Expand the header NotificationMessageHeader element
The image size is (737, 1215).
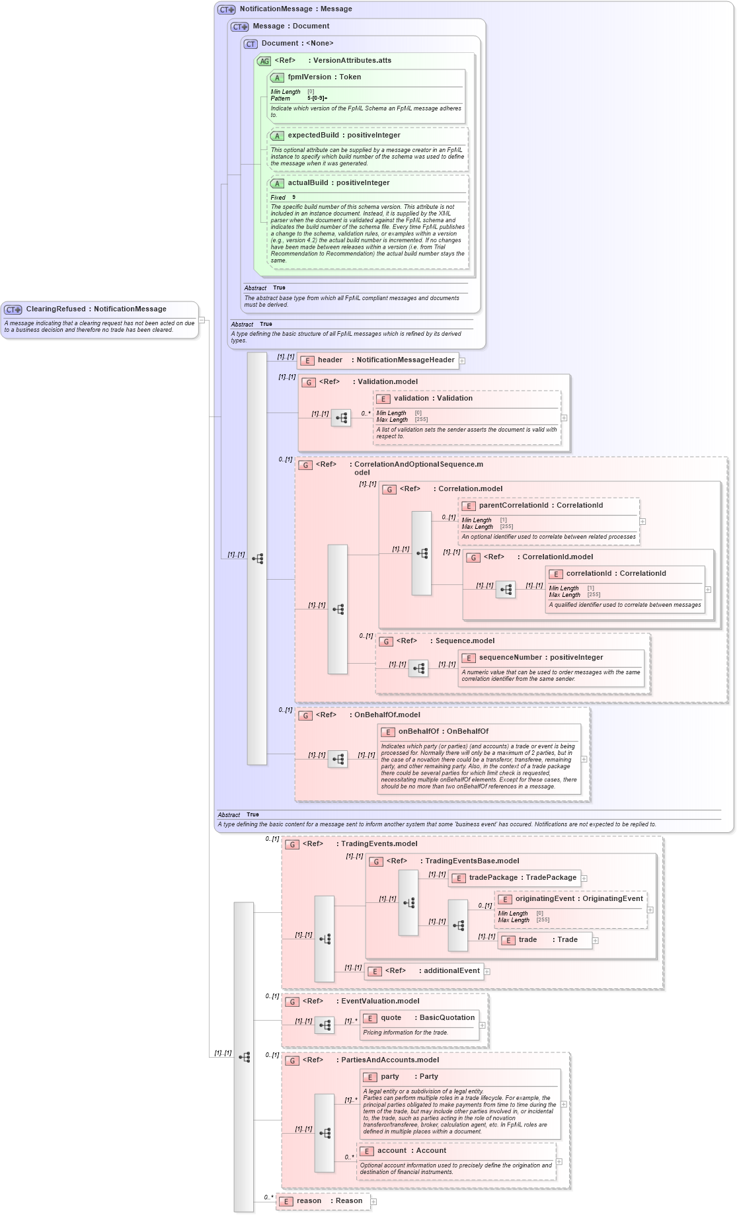(x=462, y=361)
